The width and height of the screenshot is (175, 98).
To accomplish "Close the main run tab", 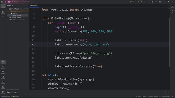I will pos(18,92).
